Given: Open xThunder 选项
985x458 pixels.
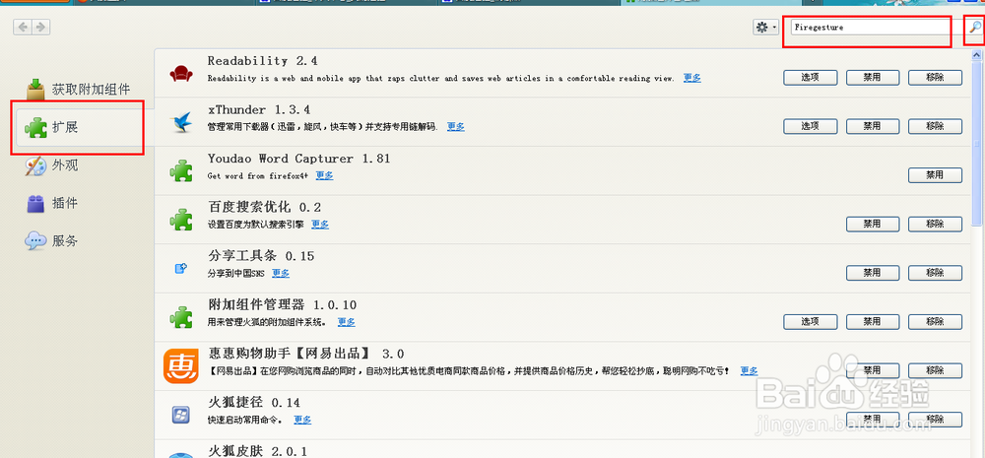Looking at the screenshot, I should [811, 126].
